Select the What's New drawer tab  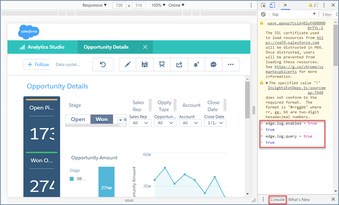coord(299,199)
